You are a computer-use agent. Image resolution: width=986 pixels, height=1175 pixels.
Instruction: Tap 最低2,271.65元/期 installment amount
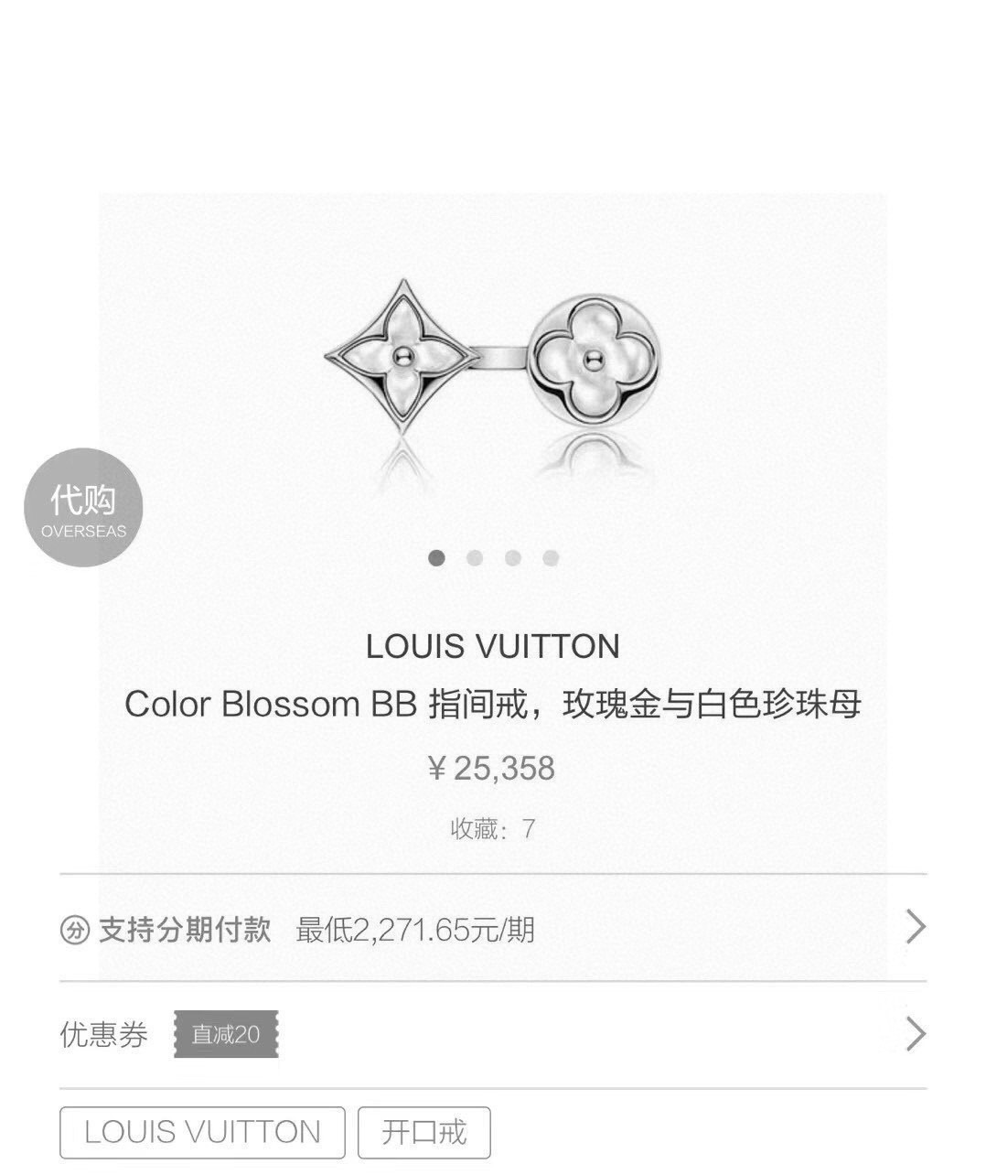coord(415,931)
